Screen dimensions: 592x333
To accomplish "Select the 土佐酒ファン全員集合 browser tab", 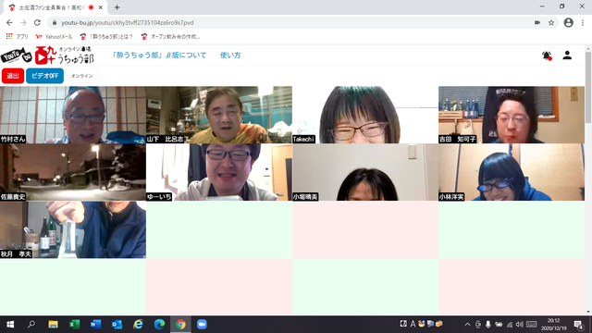I will 55,7.
